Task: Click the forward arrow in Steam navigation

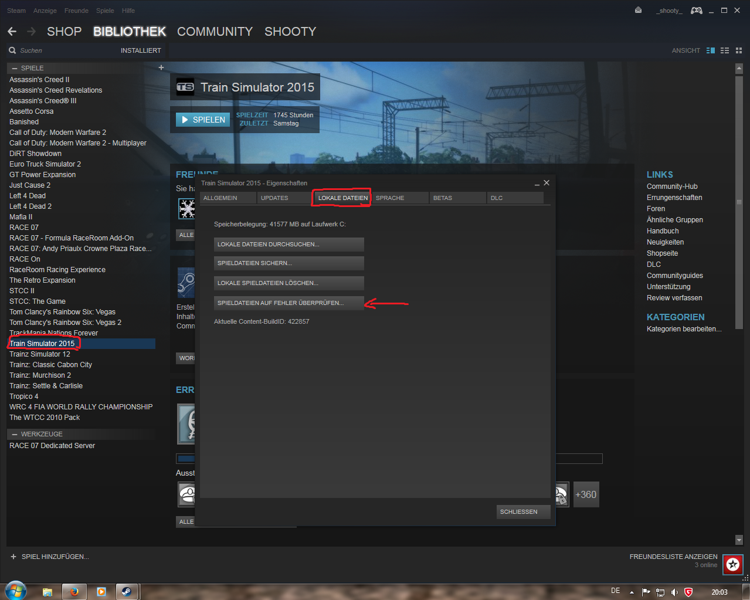Action: (32, 32)
